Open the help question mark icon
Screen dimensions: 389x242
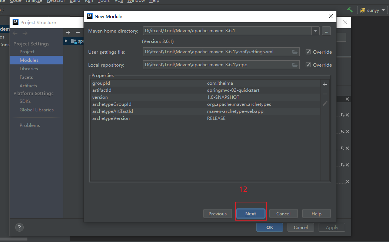coord(20,227)
